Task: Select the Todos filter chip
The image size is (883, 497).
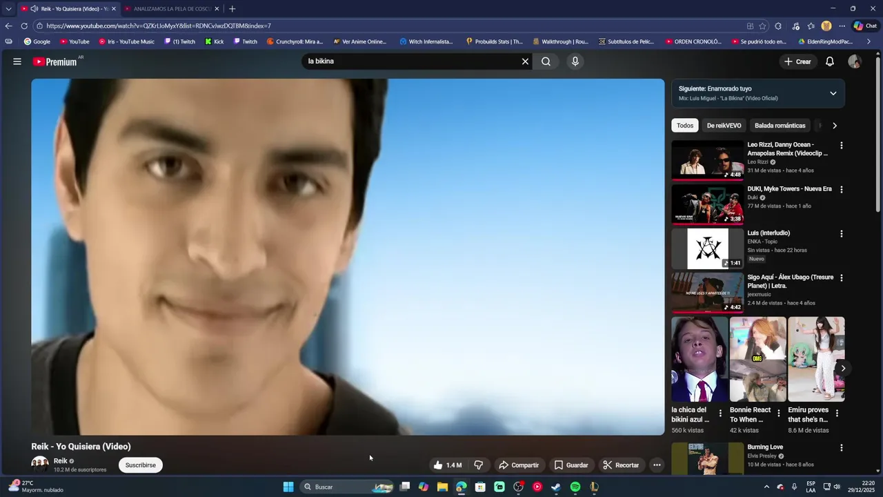Action: (x=685, y=126)
